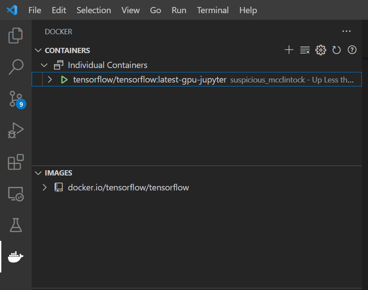368x290 pixels.
Task: Open the Terminal menu
Action: point(213,11)
